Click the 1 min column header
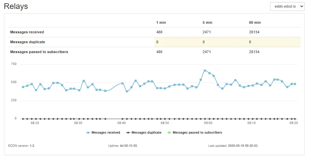 click(x=161, y=22)
